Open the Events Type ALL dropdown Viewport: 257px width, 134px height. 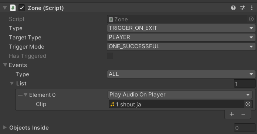tap(181, 74)
